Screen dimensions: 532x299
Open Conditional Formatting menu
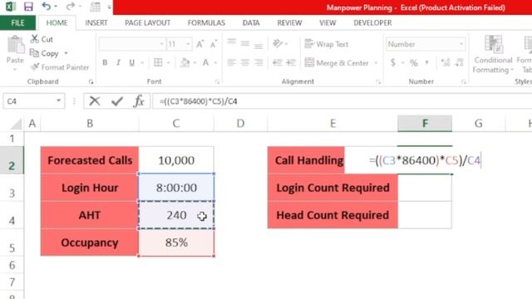click(493, 54)
